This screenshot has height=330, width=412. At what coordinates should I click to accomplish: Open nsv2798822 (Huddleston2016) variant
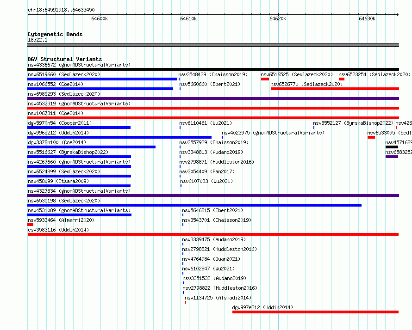click(220, 288)
